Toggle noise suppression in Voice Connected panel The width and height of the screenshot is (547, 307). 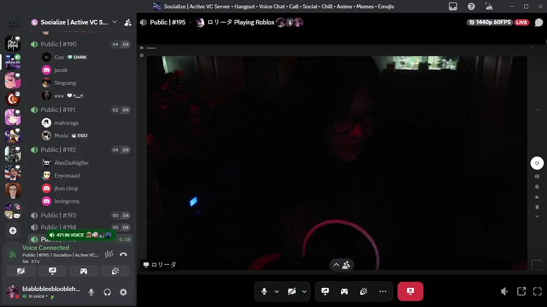pyautogui.click(x=109, y=255)
